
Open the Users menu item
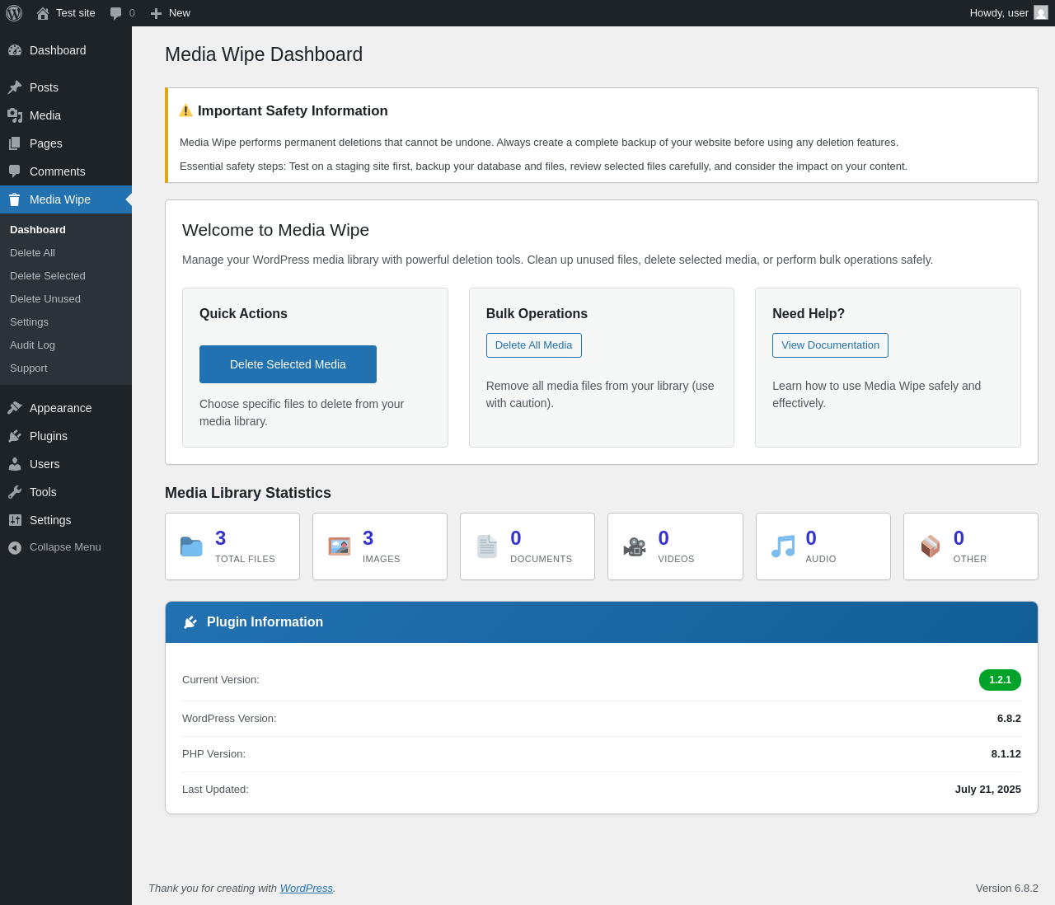pyautogui.click(x=66, y=464)
